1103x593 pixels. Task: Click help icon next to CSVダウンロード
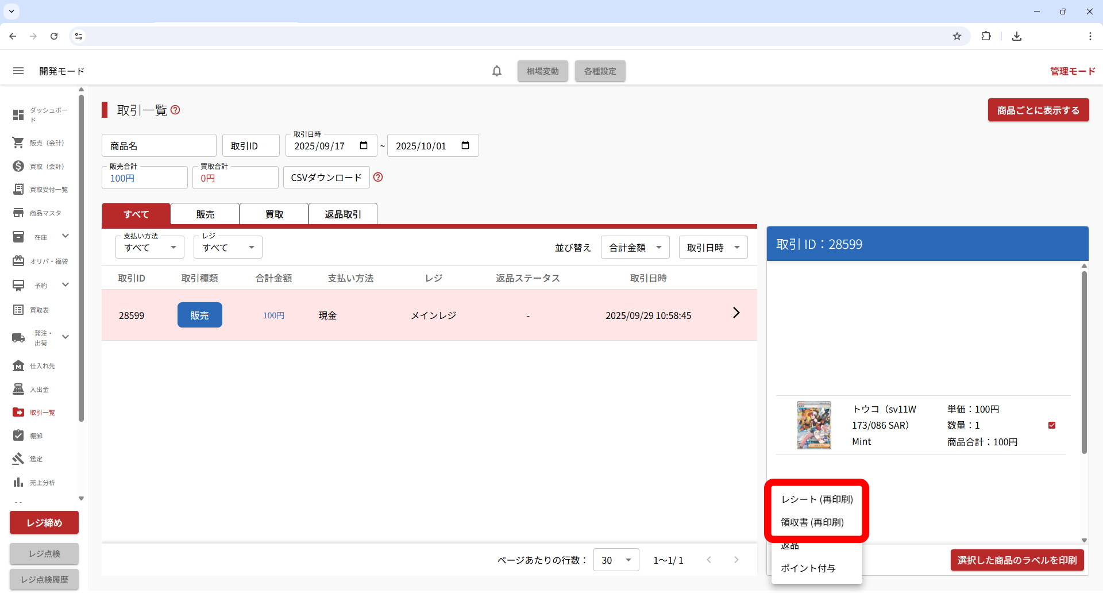click(378, 177)
